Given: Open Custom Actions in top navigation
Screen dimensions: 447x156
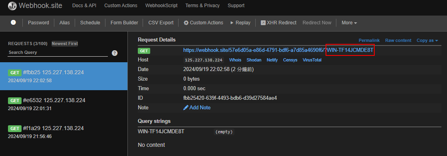Looking at the screenshot, I should pyautogui.click(x=121, y=6).
